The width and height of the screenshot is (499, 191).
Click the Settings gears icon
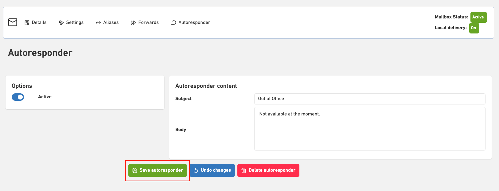coord(61,23)
